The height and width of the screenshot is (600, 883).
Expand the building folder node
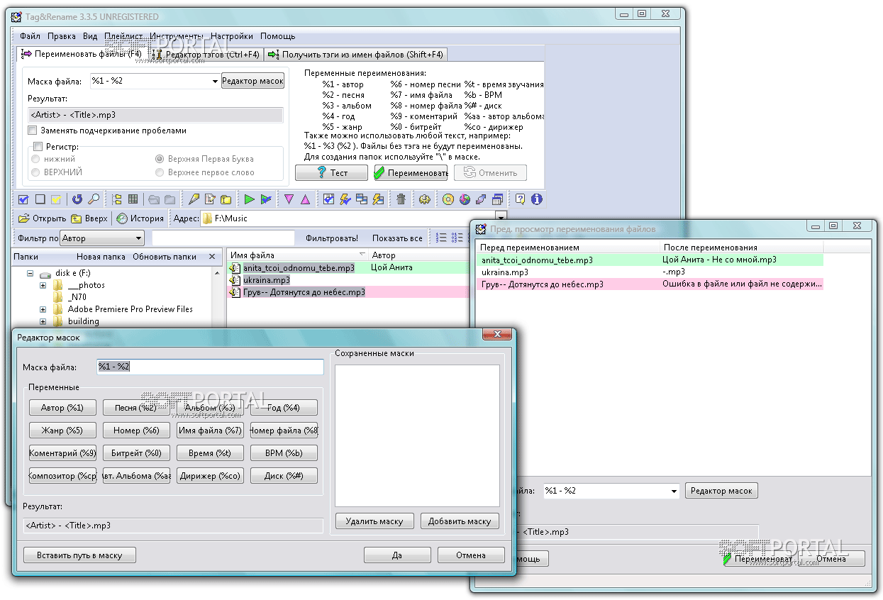[x=43, y=321]
